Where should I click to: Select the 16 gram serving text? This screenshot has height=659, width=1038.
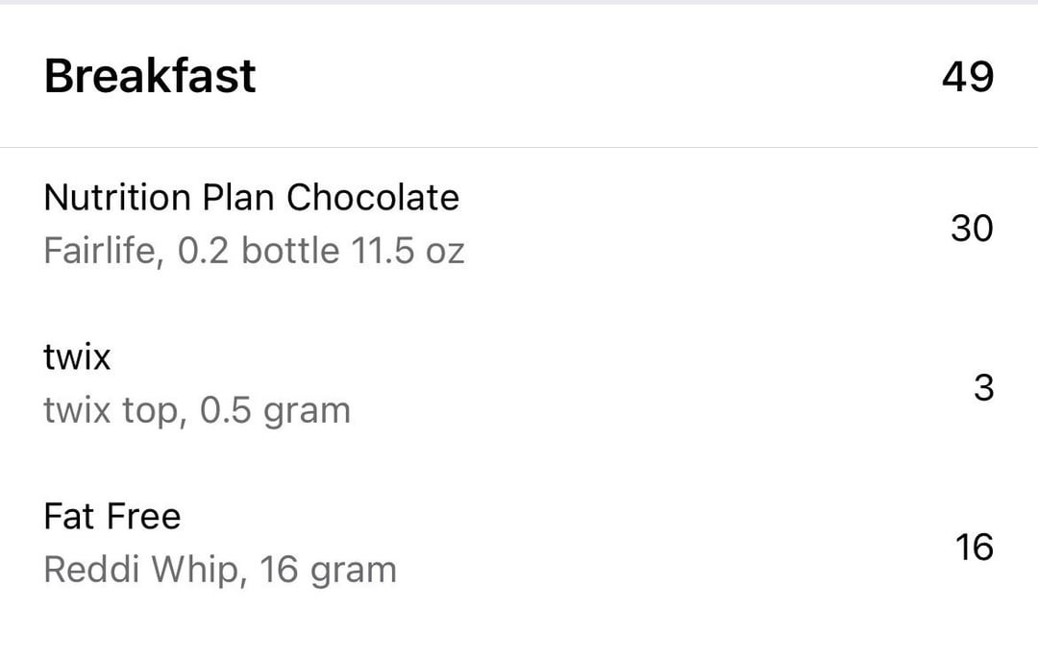click(x=328, y=570)
